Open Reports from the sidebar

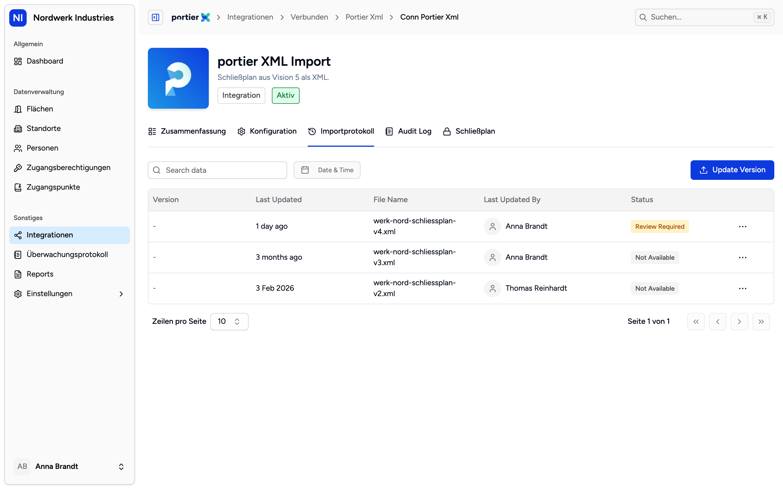pos(70,274)
